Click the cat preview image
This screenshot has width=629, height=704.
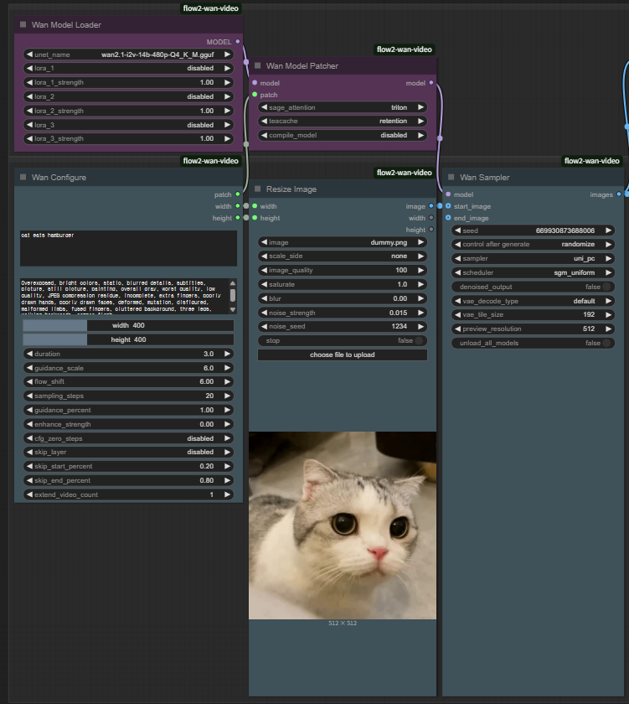[x=343, y=525]
